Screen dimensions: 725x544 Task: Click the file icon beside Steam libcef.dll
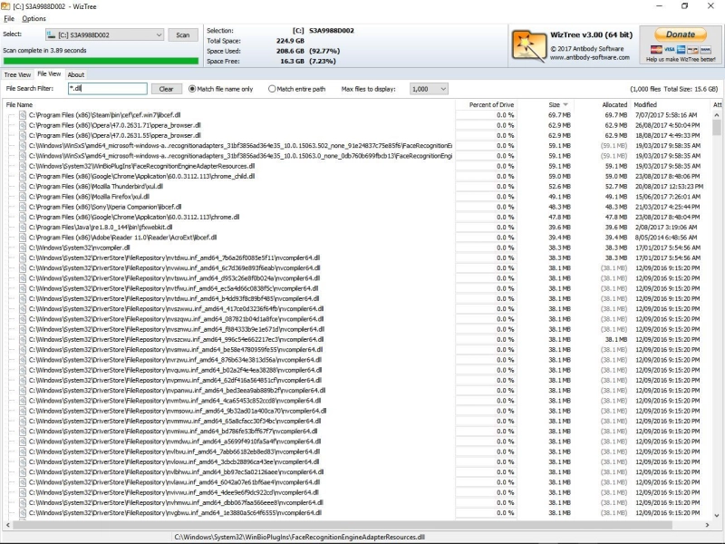pos(22,115)
